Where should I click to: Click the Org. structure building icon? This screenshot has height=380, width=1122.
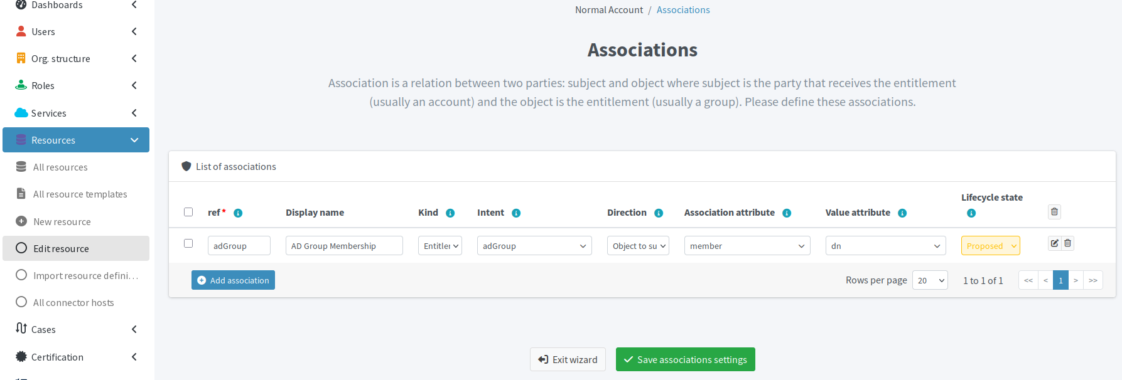(21, 58)
